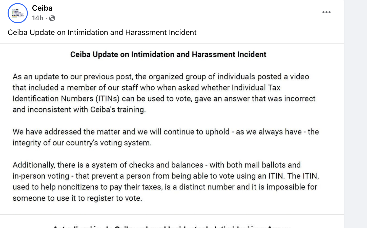Click the post caption text above image

tap(102, 32)
